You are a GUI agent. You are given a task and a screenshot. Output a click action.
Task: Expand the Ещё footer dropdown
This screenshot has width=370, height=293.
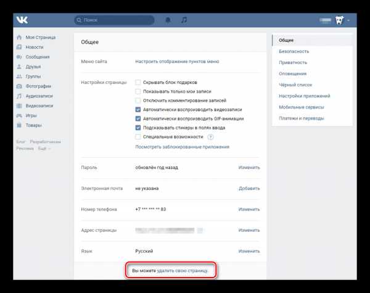click(44, 149)
